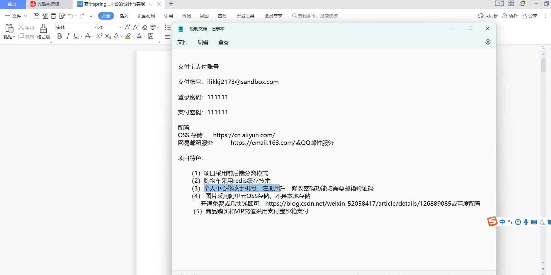Save the WPS document using the save icon
This screenshot has width=551, height=275.
(36, 16)
